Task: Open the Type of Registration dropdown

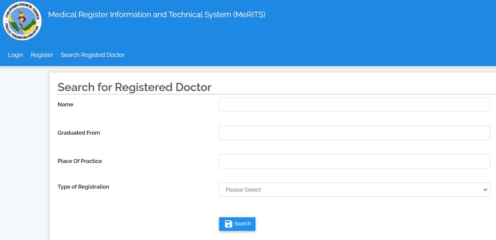Action: 354,190
